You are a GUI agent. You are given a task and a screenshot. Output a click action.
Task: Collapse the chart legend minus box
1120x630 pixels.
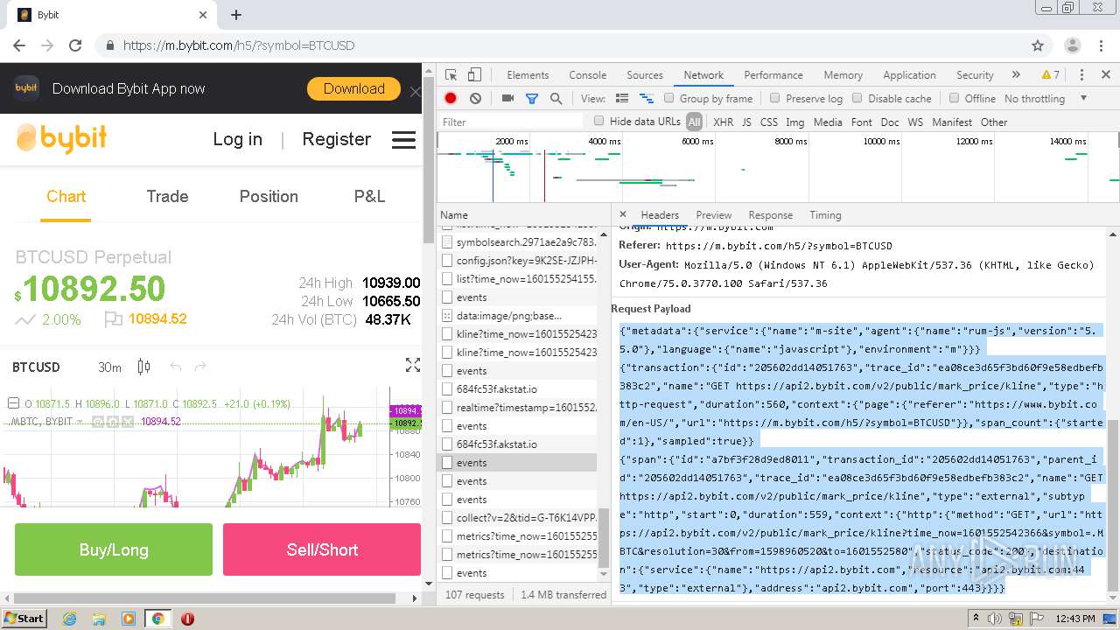click(x=13, y=403)
